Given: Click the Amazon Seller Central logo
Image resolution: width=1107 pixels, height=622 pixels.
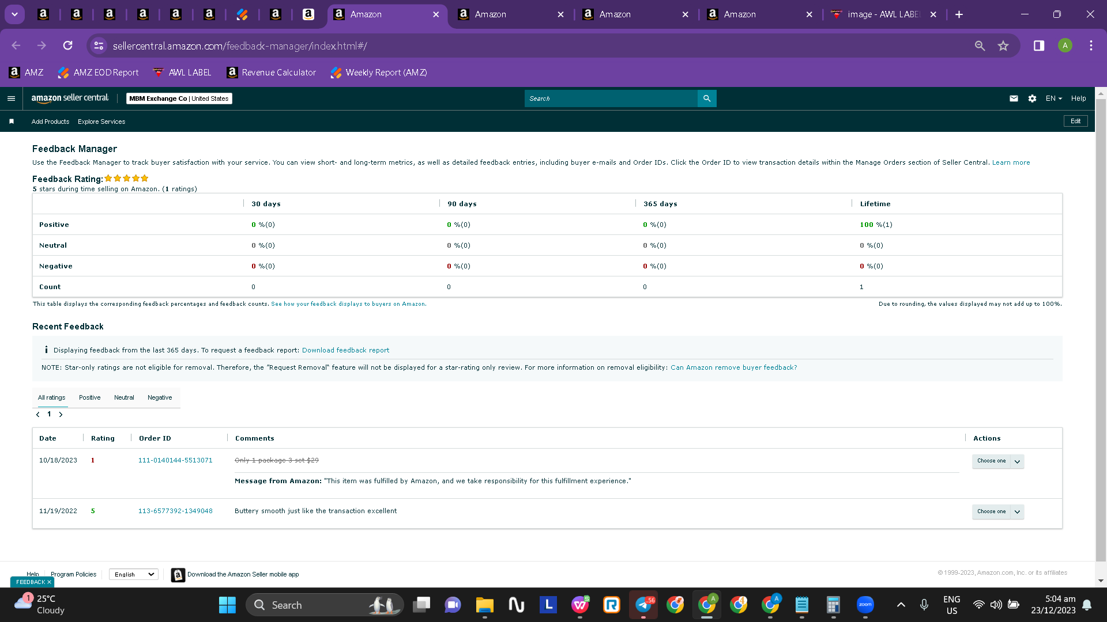Looking at the screenshot, I should tap(70, 98).
